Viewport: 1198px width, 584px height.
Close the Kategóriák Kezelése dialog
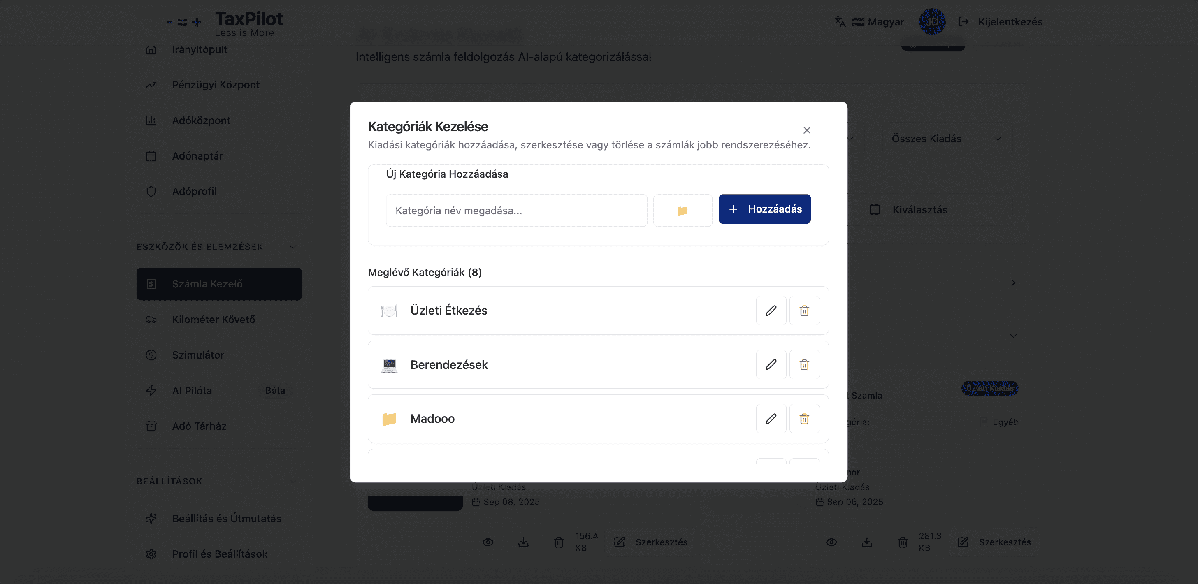click(806, 130)
